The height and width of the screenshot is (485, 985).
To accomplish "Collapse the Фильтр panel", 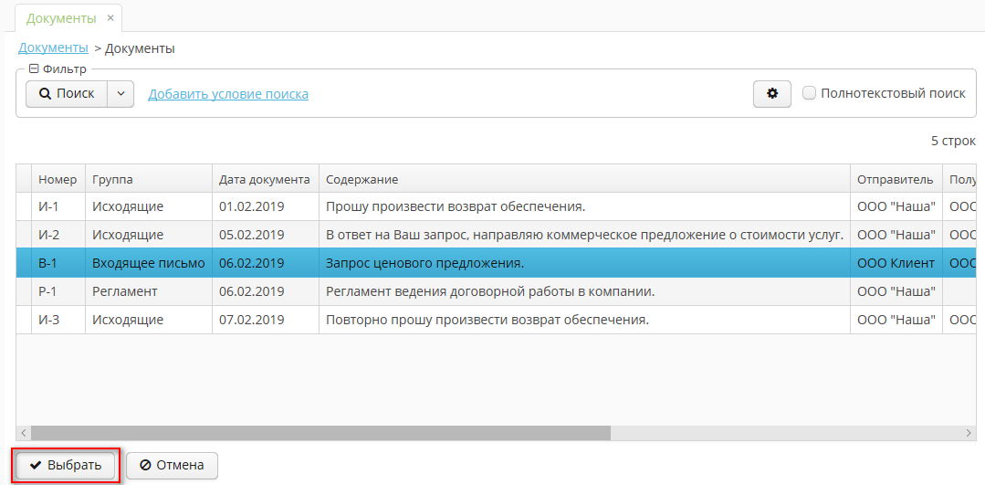I will pyautogui.click(x=34, y=69).
